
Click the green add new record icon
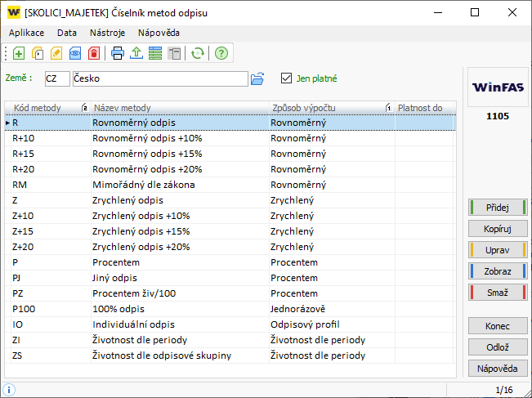click(x=19, y=53)
